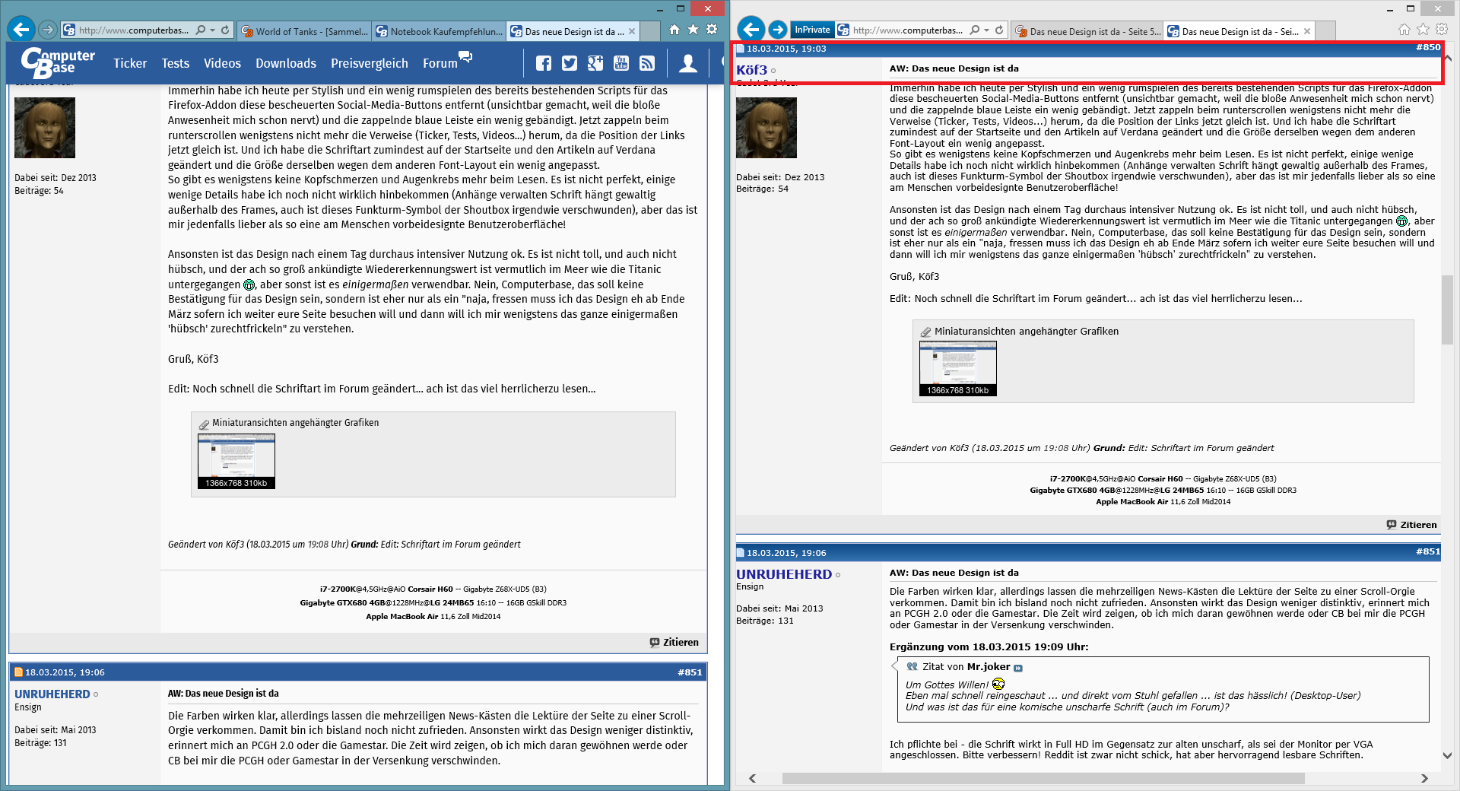
Task: Click vertical scrollbar thumb in right window
Action: click(x=1447, y=310)
